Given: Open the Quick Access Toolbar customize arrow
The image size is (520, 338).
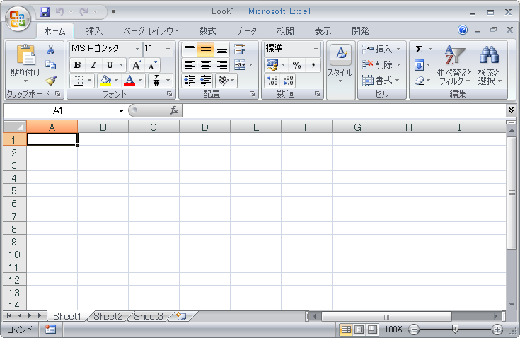Looking at the screenshot, I should pyautogui.click(x=113, y=12).
